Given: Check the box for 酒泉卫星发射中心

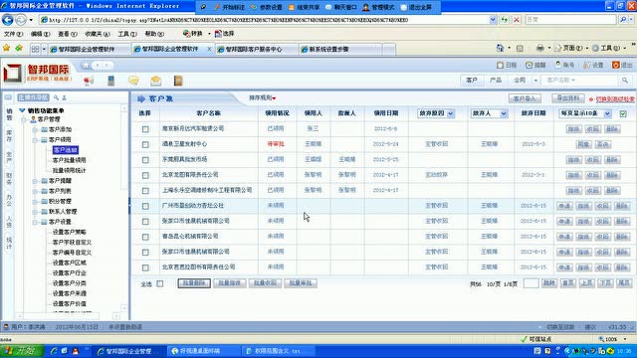Looking at the screenshot, I should click(x=145, y=144).
